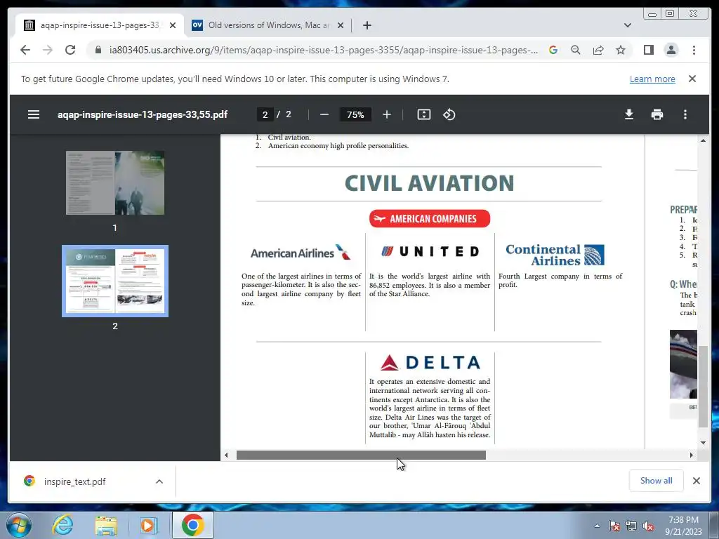Click the forward navigation arrow
The height and width of the screenshot is (539, 719).
[48, 50]
